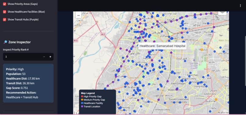Click the M-3 motorway shield label
246x115 pixels.
click(75, 41)
